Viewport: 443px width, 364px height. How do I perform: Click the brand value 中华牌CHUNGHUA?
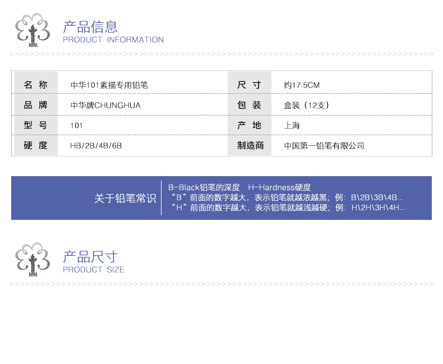105,105
